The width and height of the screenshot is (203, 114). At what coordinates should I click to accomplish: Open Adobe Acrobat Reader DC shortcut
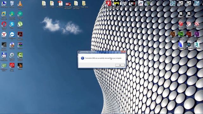(20, 36)
